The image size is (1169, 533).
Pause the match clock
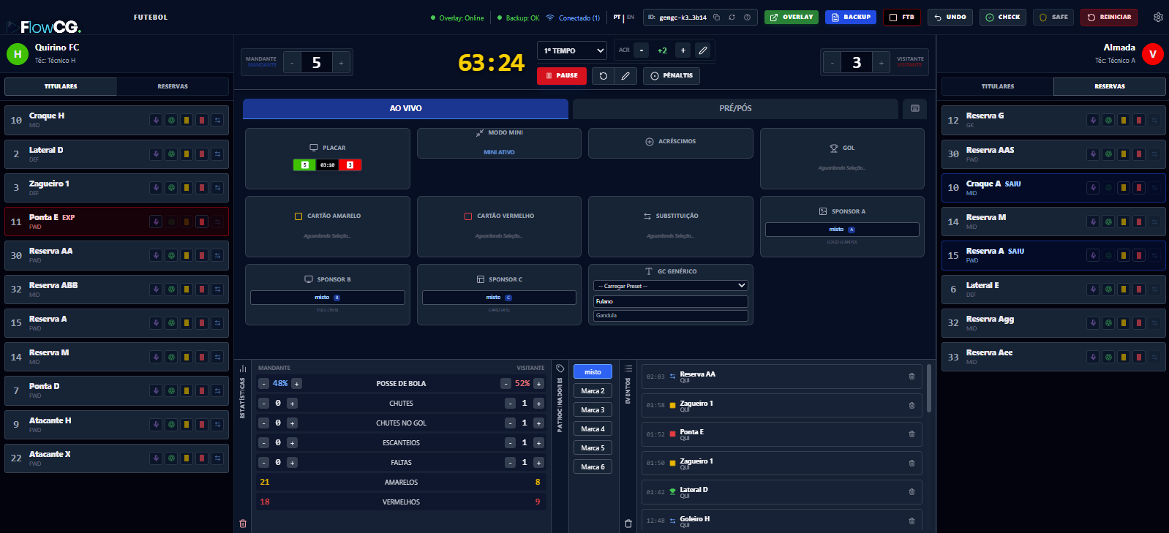pyautogui.click(x=561, y=75)
